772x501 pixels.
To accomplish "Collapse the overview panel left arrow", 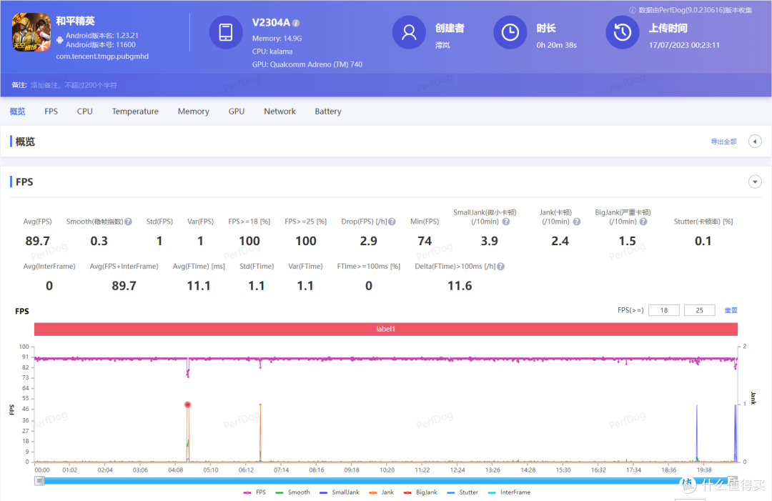I will coord(755,142).
